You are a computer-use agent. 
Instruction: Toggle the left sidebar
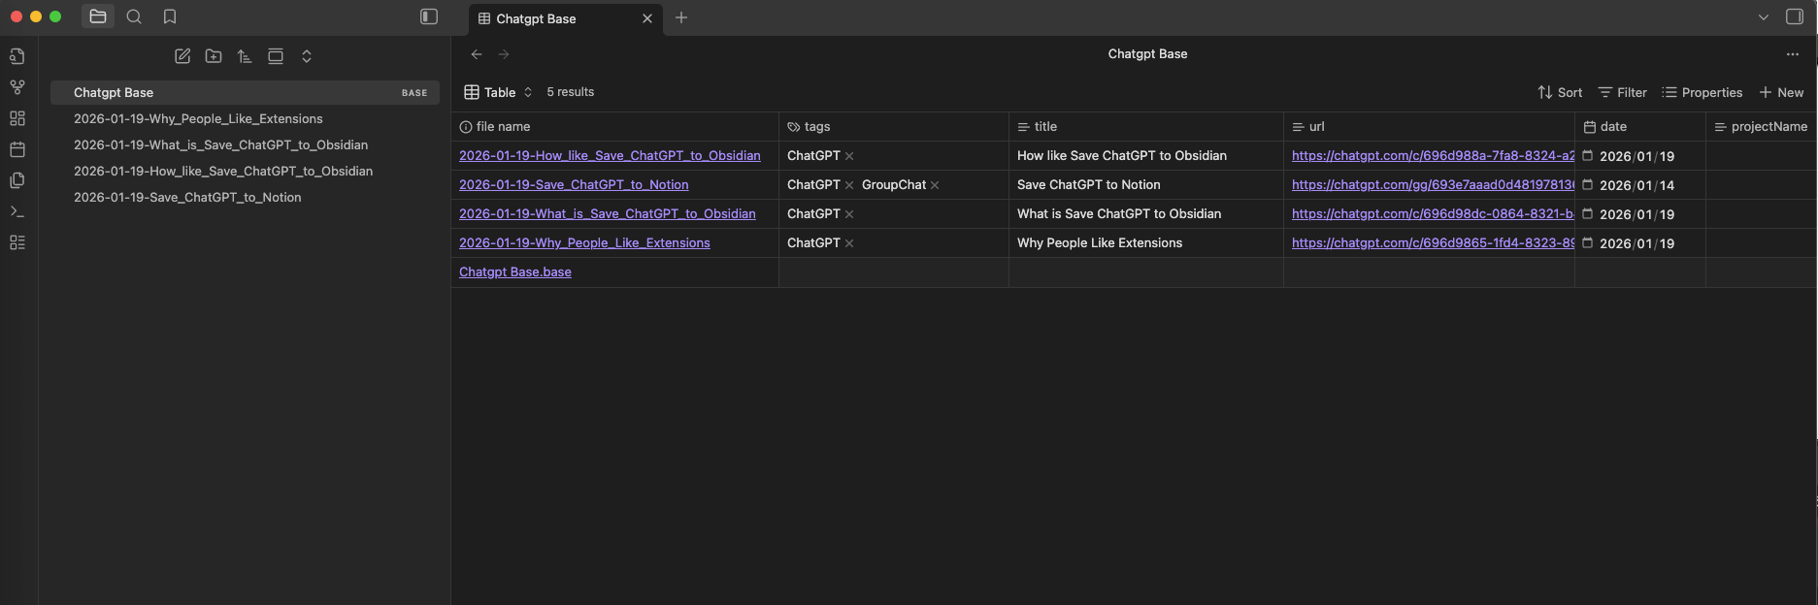pos(429,16)
